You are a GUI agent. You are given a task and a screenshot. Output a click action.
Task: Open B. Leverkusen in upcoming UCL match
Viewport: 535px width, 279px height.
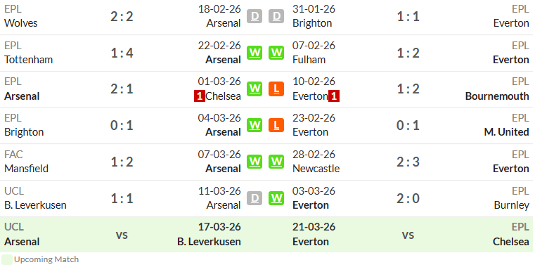click(x=209, y=242)
